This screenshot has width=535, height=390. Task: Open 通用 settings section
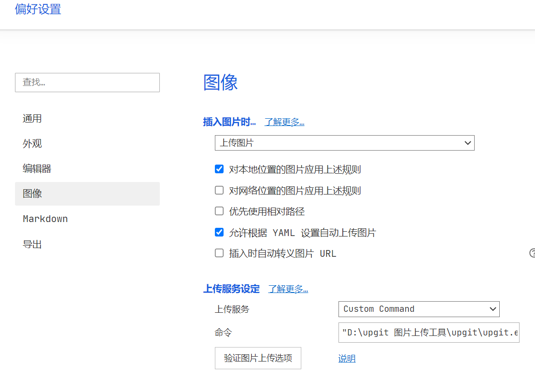pyautogui.click(x=32, y=119)
